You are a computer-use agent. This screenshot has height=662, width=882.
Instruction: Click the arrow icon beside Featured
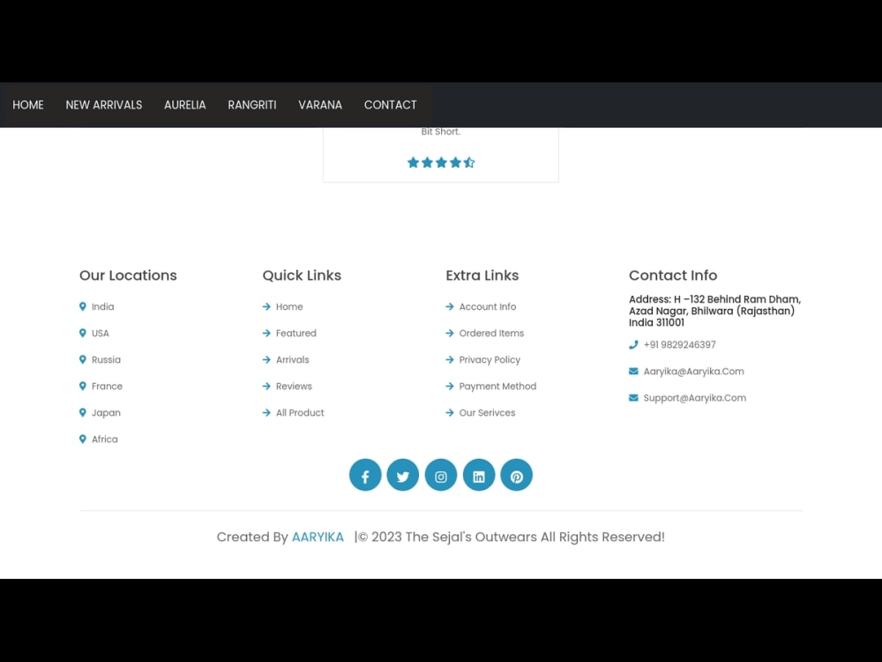coord(266,334)
